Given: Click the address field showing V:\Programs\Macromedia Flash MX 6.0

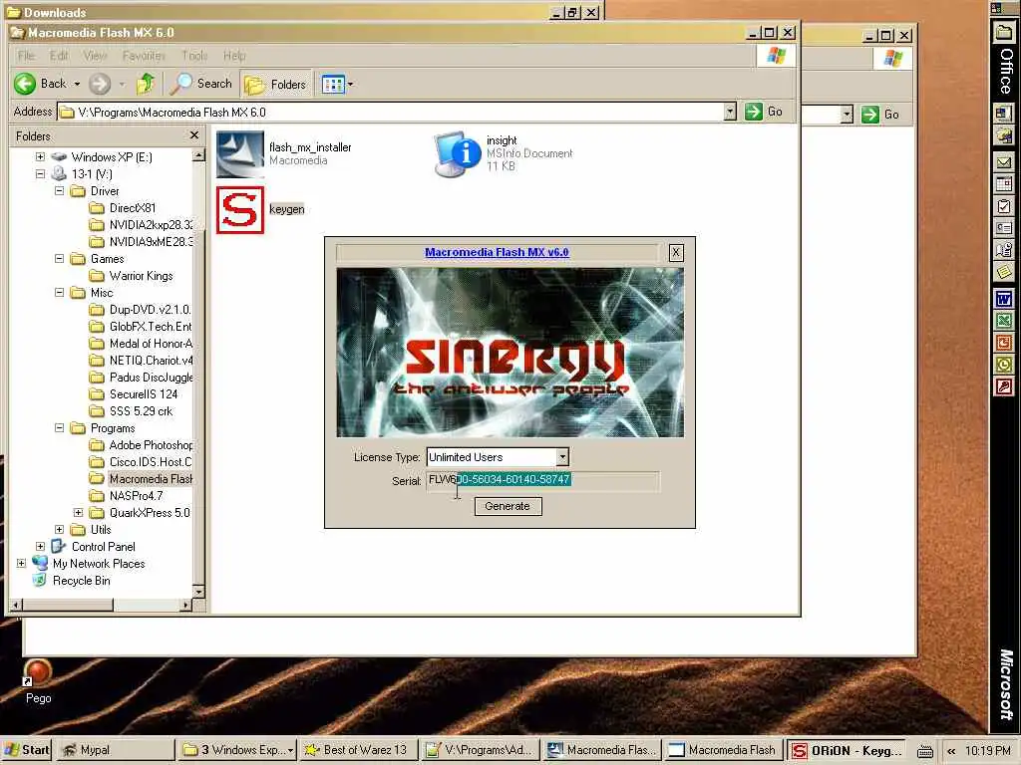Looking at the screenshot, I should click(391, 112).
